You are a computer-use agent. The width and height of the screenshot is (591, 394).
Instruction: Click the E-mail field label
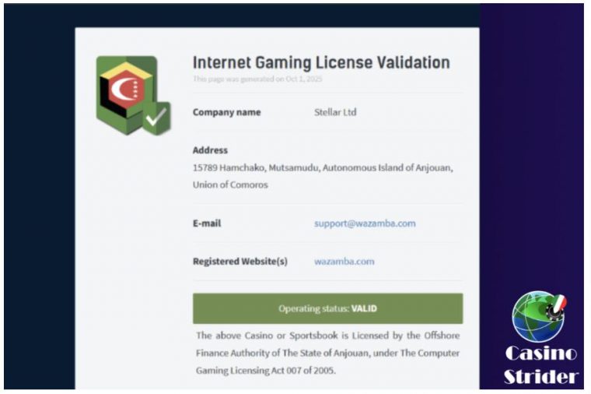pos(207,223)
